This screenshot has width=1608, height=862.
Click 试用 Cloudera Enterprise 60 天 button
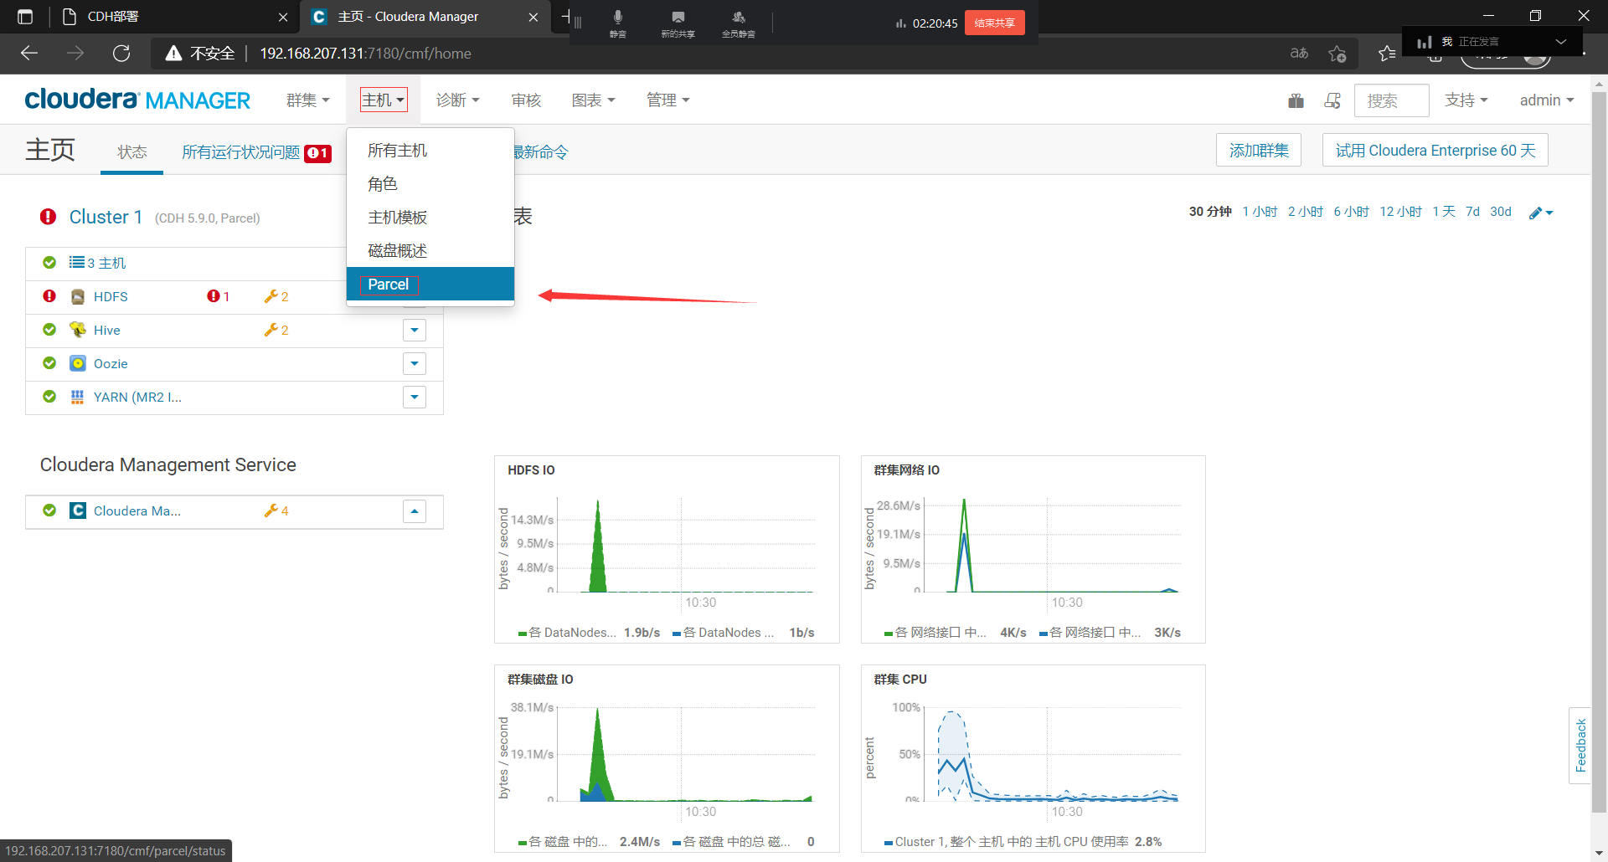tap(1435, 150)
